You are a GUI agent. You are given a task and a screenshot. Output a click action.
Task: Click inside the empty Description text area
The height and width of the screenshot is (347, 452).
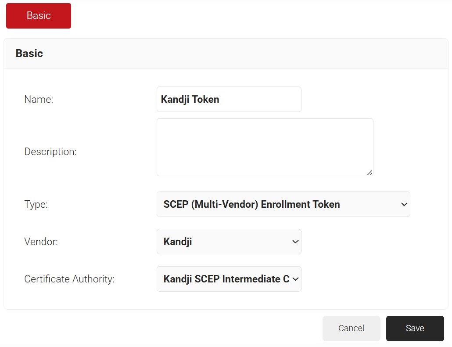(x=265, y=147)
